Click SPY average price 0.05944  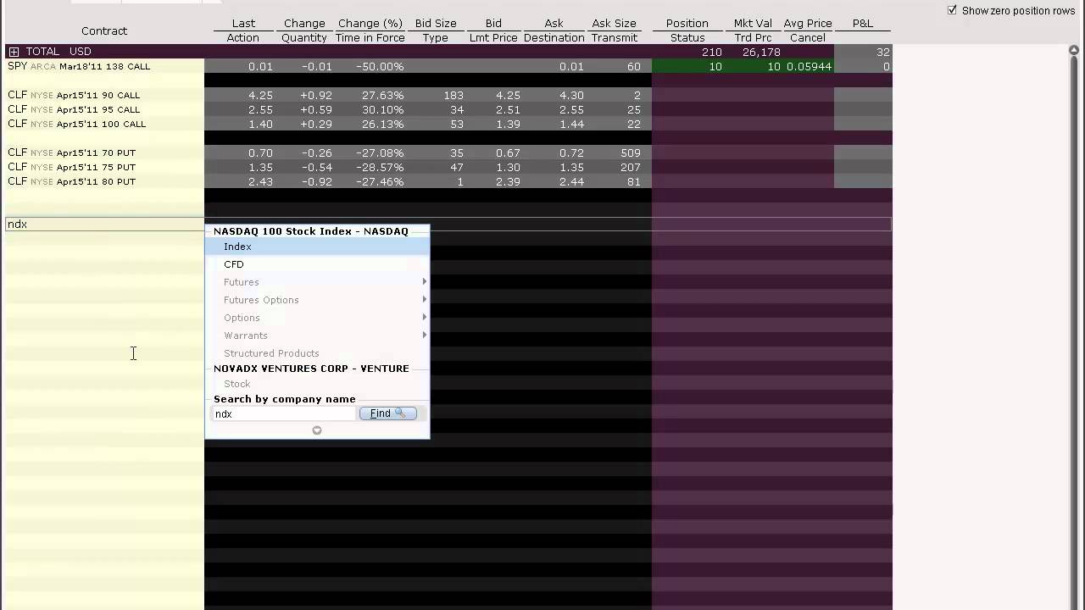tap(809, 66)
